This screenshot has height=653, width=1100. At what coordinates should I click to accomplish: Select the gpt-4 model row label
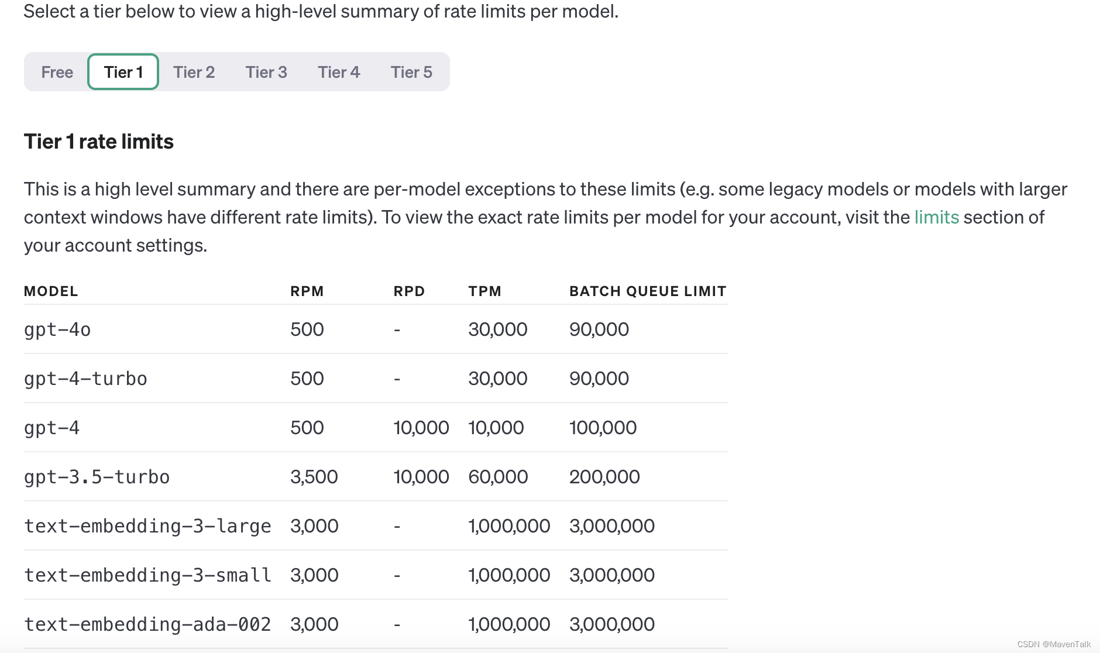51,428
